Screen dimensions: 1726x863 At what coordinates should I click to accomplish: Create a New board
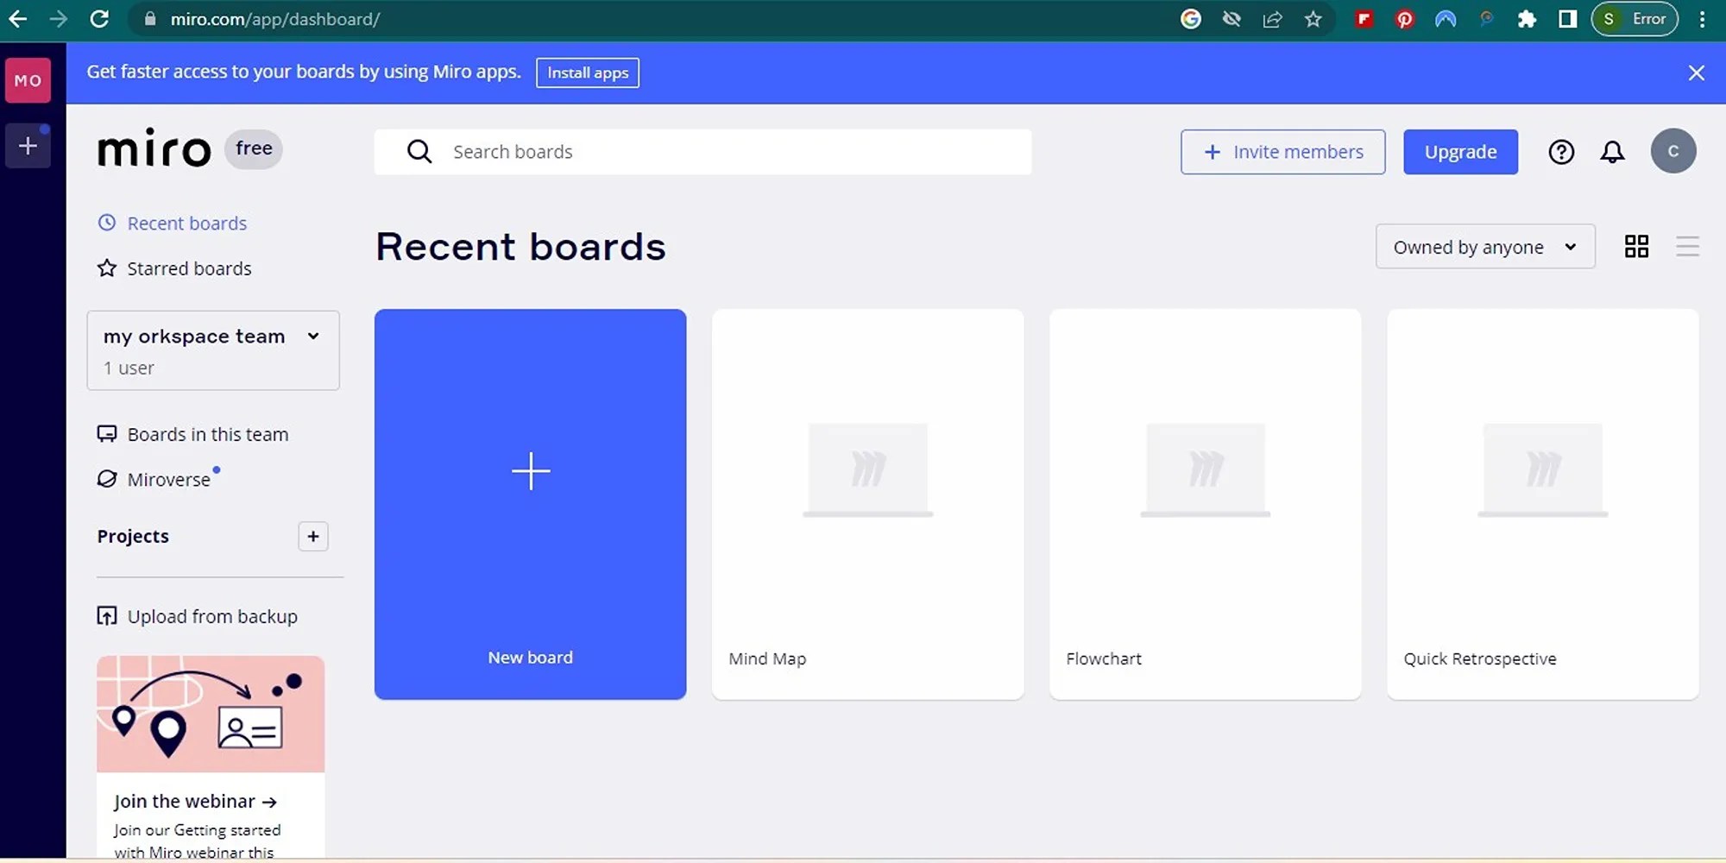tap(531, 504)
